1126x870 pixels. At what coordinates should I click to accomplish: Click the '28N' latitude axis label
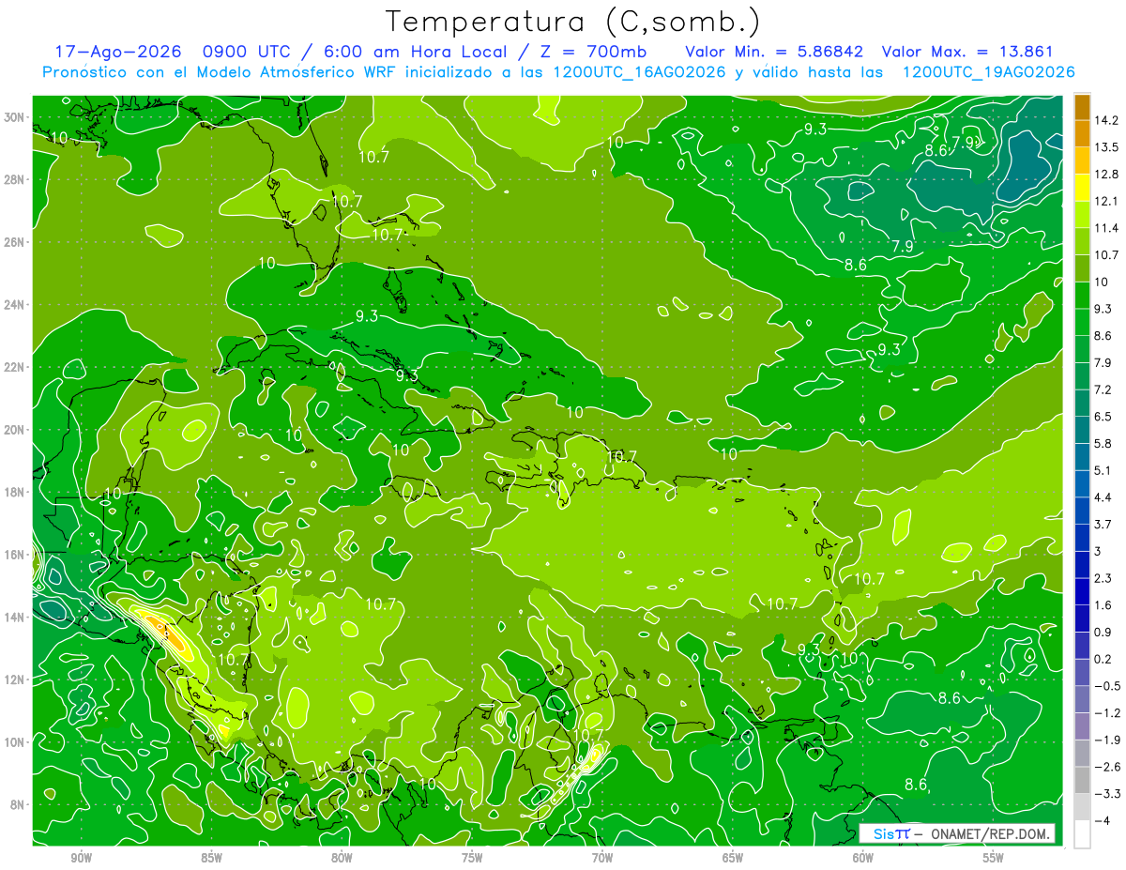pyautogui.click(x=16, y=179)
